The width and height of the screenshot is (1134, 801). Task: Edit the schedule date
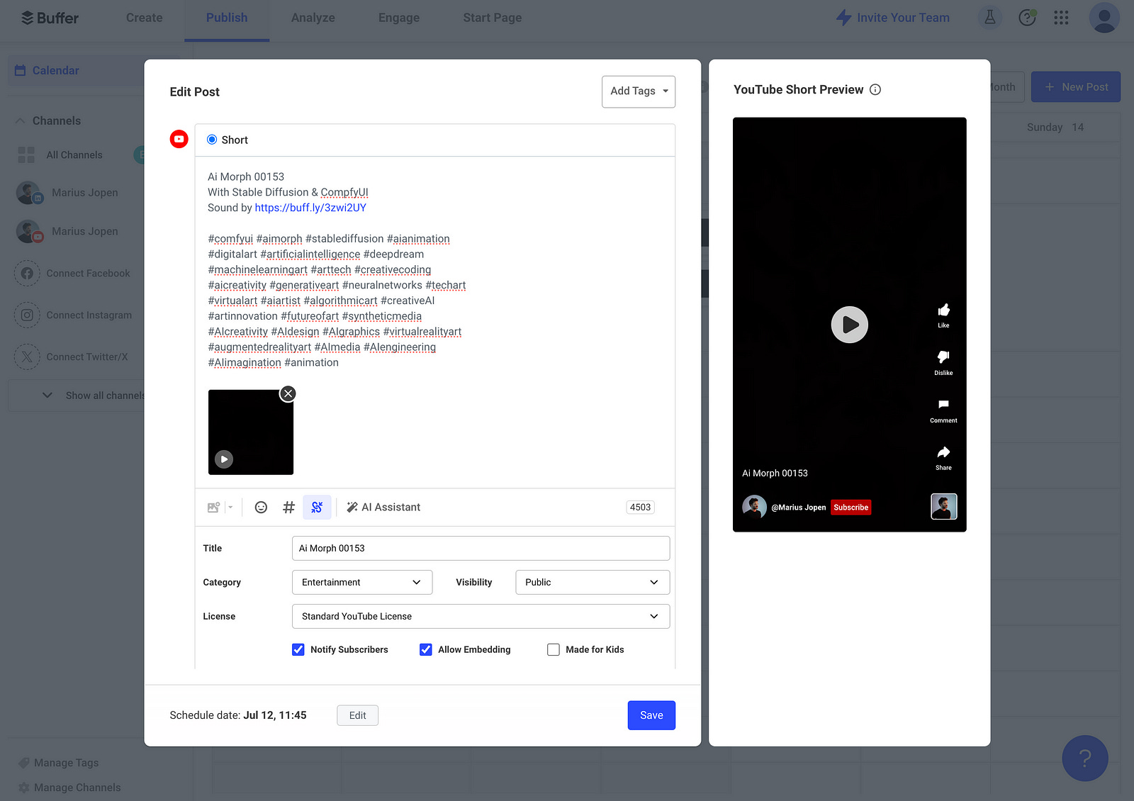tap(357, 715)
